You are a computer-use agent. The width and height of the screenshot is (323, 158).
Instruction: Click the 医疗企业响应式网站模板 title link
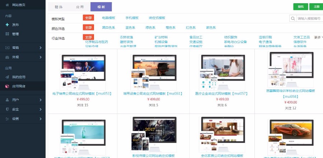(x=222, y=94)
